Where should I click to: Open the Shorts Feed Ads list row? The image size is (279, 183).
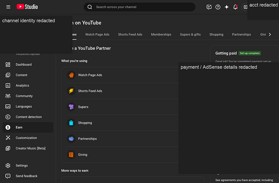123,91
